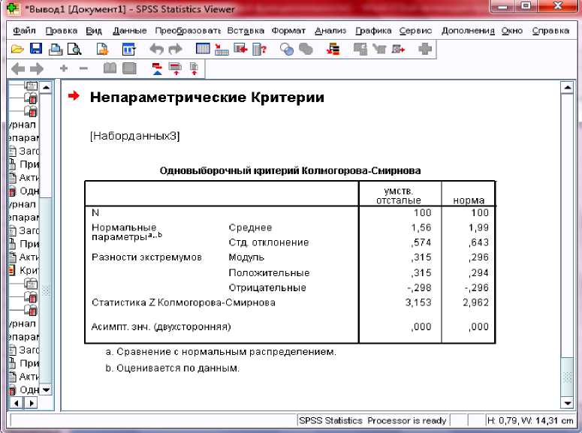Open Print Preview magnifier icon
The width and height of the screenshot is (582, 433).
click(x=74, y=50)
